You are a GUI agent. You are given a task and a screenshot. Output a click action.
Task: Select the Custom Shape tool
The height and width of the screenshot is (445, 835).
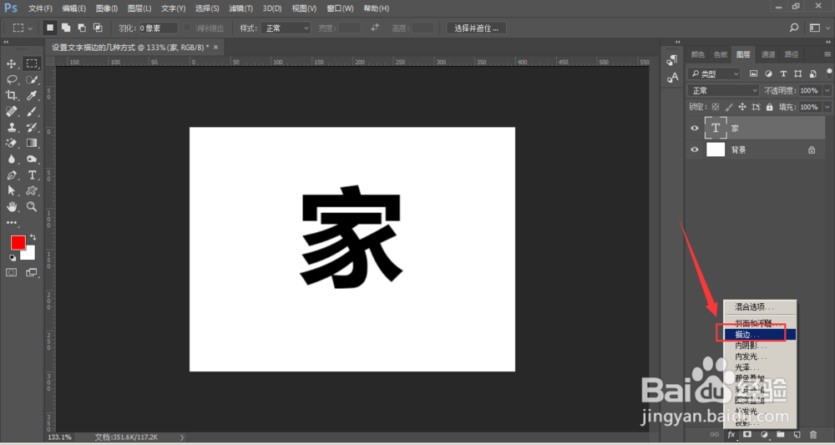[32, 190]
